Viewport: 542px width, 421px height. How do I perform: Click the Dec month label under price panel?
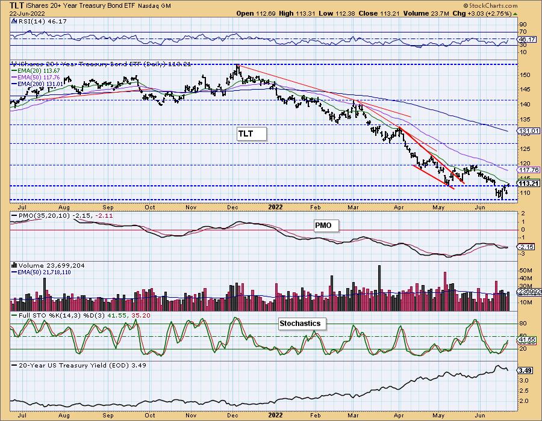click(232, 207)
